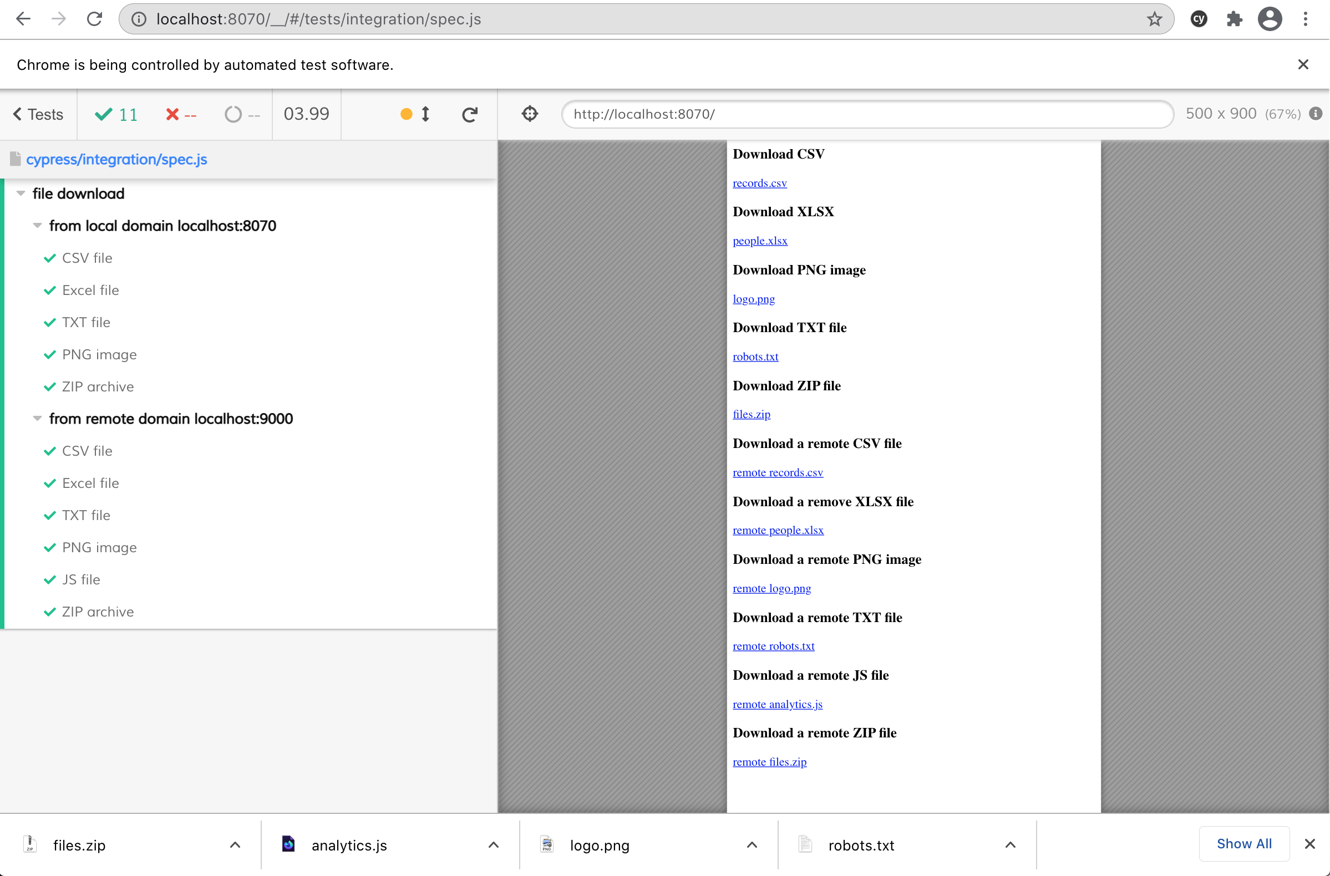Click Show All downloaded files button
1330x876 pixels.
pyautogui.click(x=1243, y=843)
